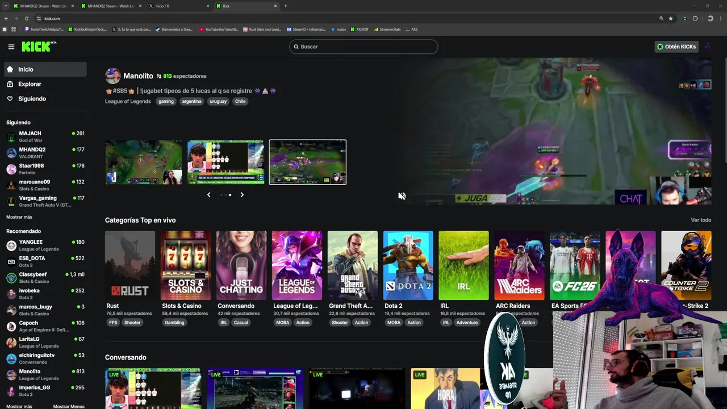Open the StreamerStats bookmark

pos(387,29)
